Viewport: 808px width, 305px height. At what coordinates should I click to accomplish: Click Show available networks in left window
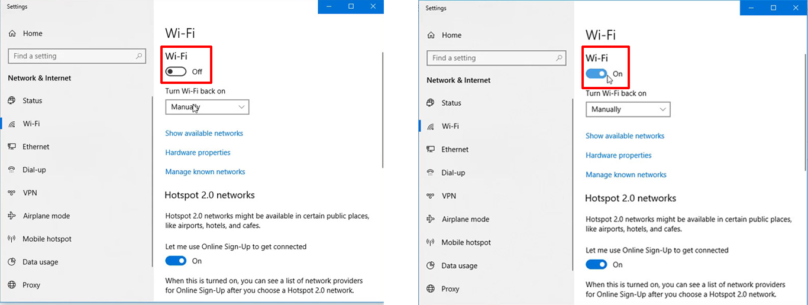point(204,134)
